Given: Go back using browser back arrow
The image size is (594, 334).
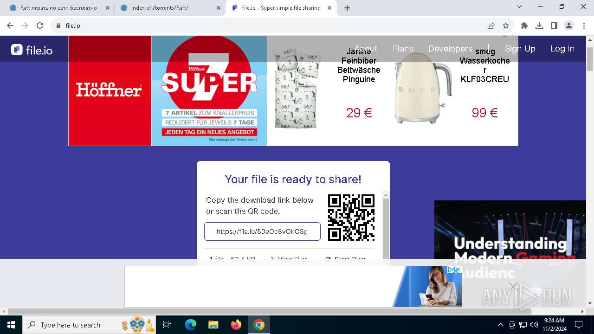Looking at the screenshot, I should click(x=10, y=26).
